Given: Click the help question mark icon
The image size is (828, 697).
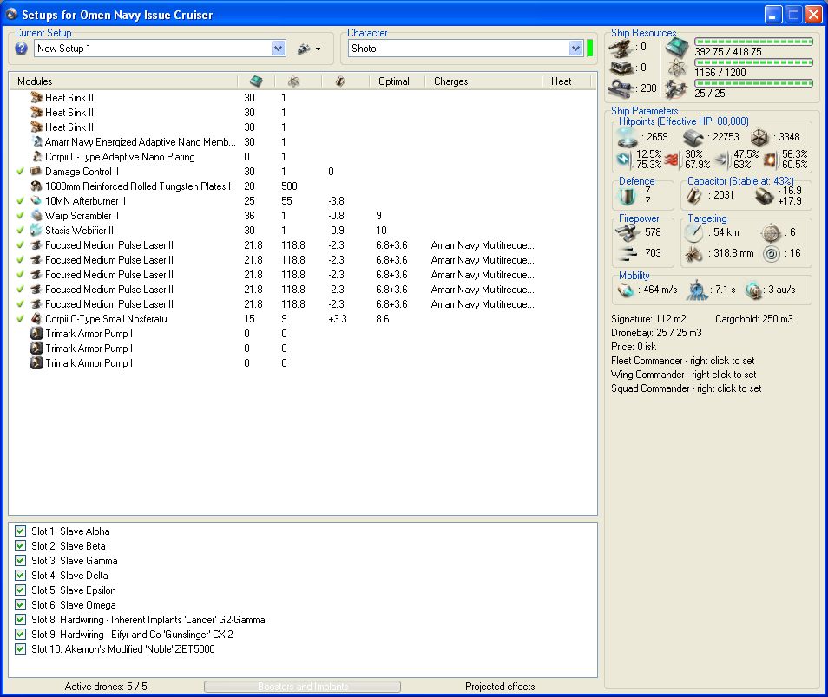Looking at the screenshot, I should click(22, 49).
